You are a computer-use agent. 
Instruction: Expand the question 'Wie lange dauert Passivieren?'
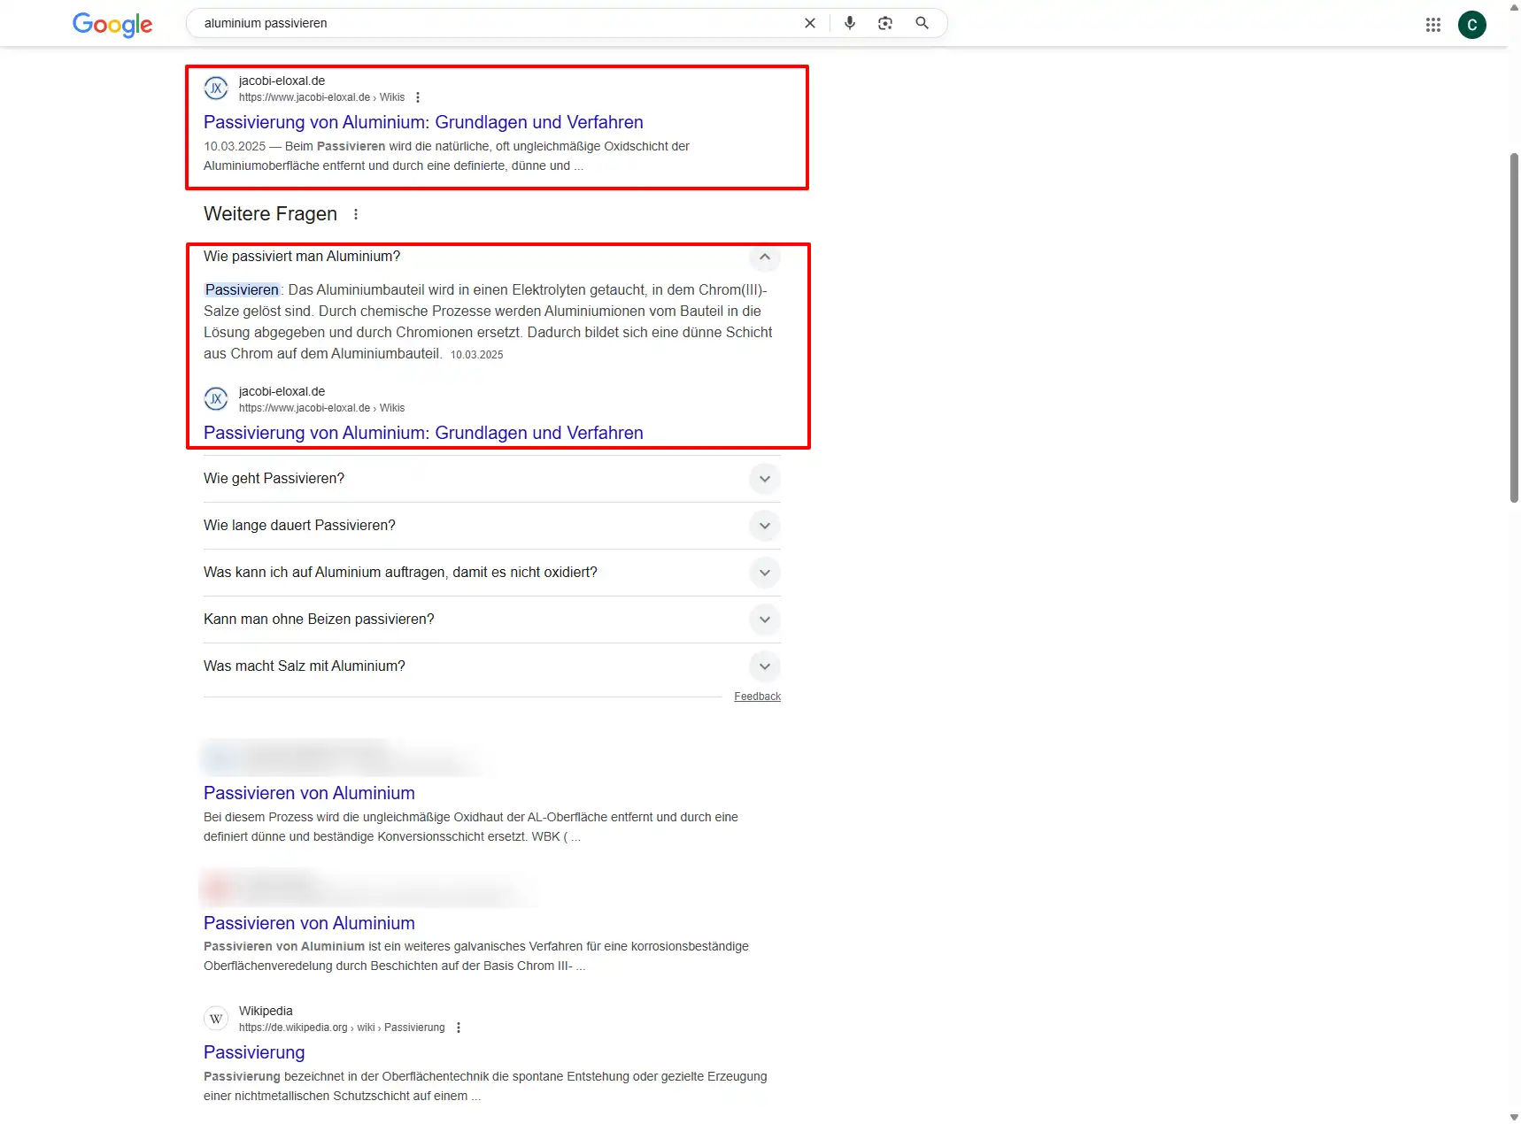765,526
